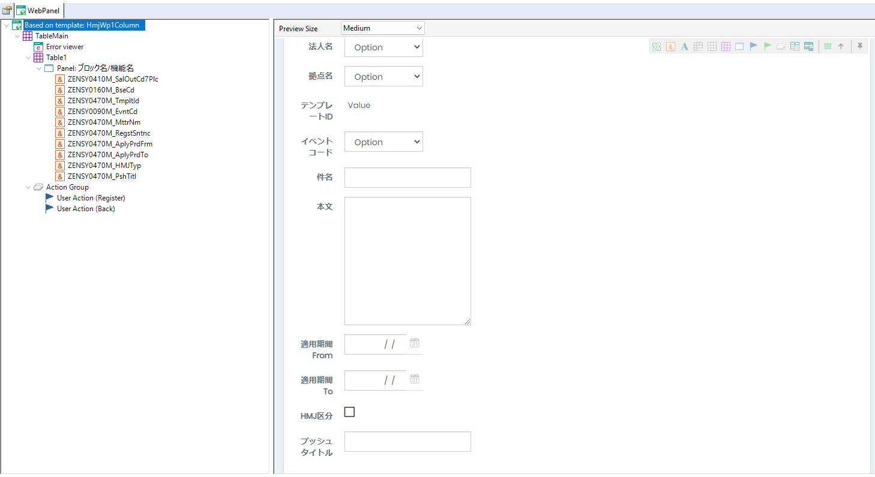Click the up arrow toolbar icon

[841, 46]
